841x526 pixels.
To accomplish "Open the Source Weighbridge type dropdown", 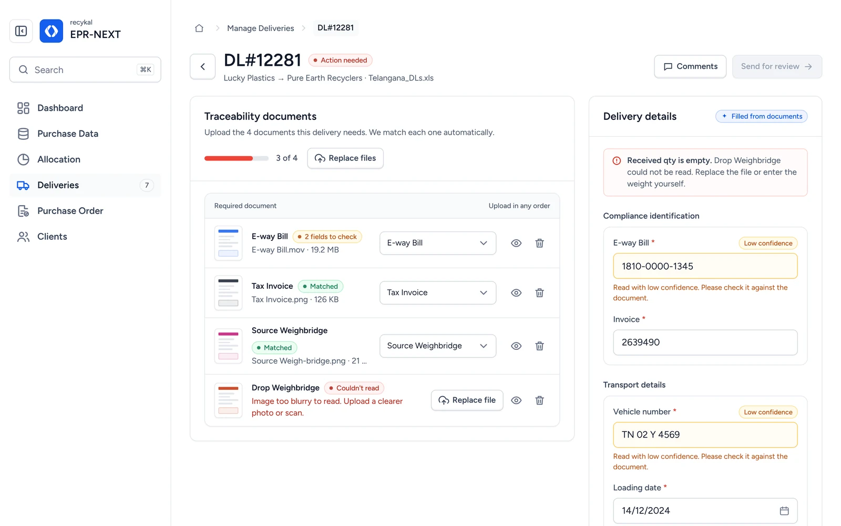I will [x=438, y=346].
